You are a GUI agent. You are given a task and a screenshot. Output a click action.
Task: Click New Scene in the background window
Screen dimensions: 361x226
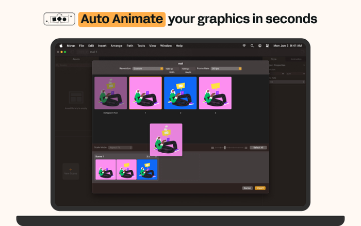pos(71,171)
